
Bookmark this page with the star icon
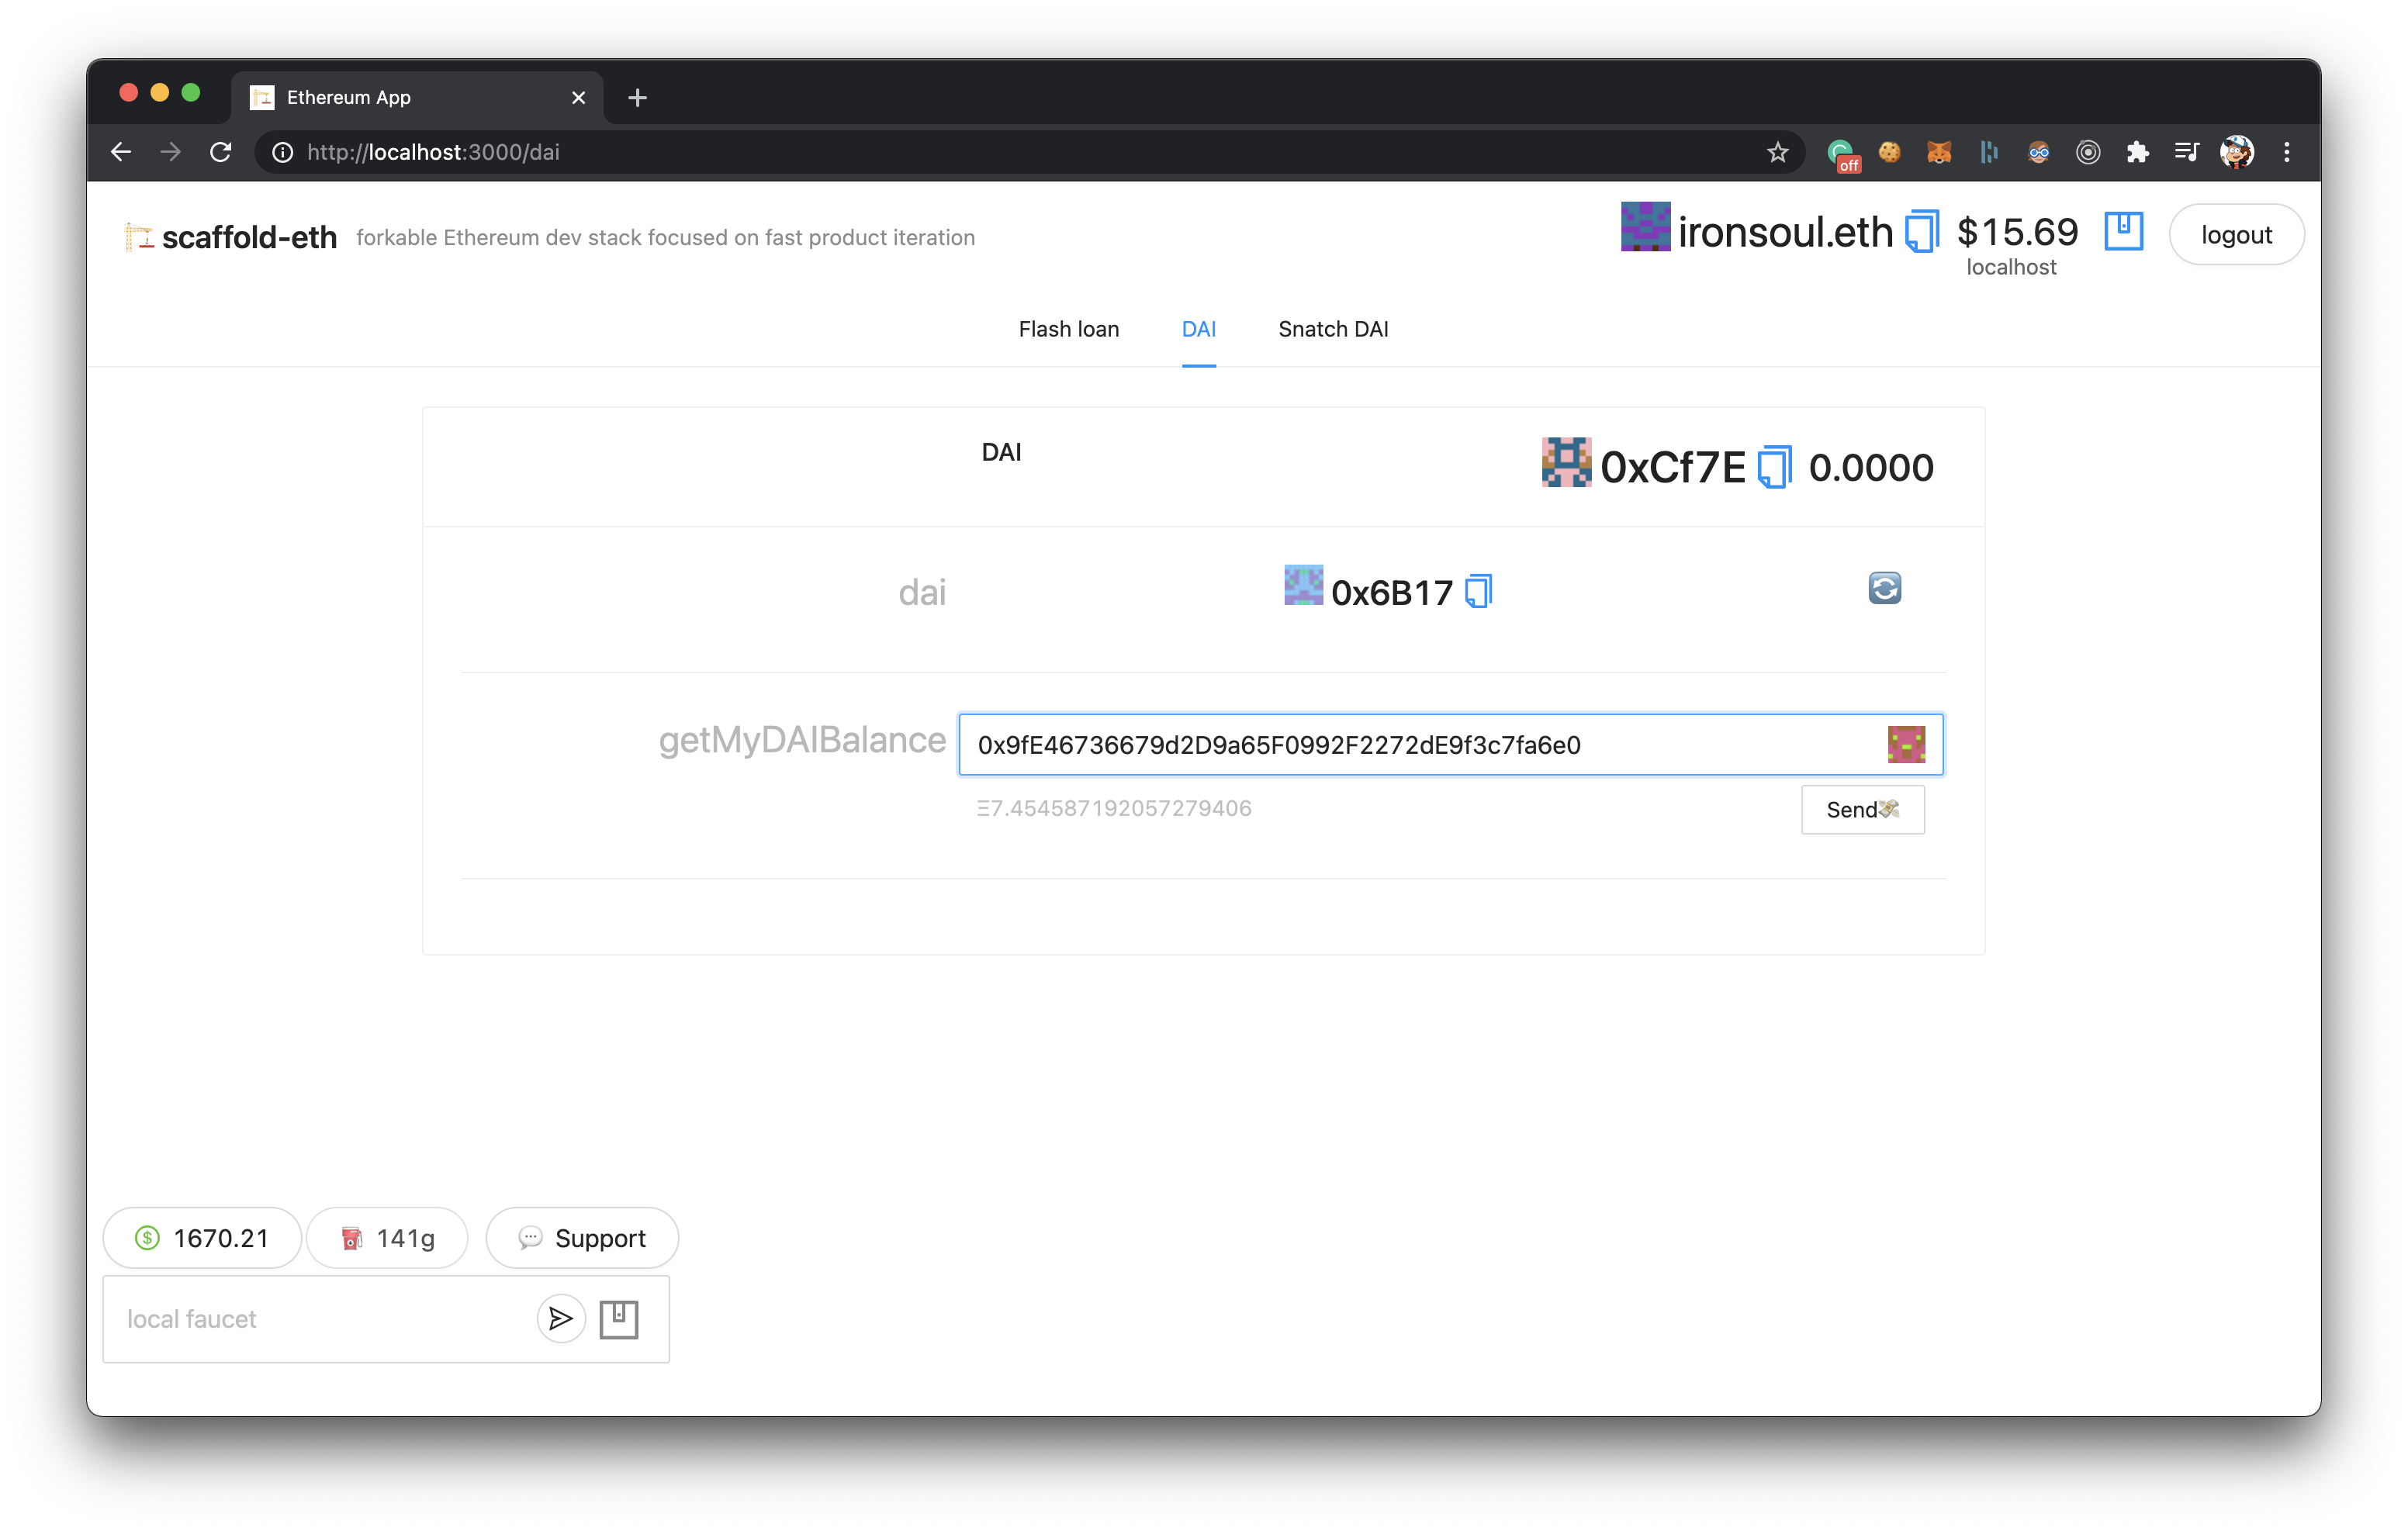pyautogui.click(x=1777, y=152)
